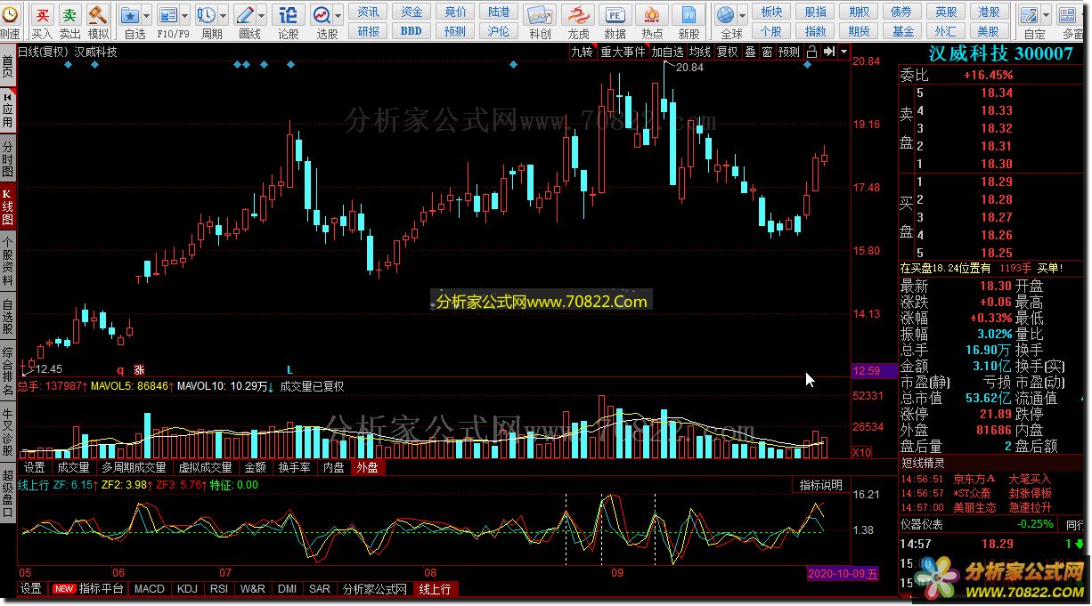
Task: Open the chart toolbar dropdown arrow after the lock
Action: coord(843,52)
